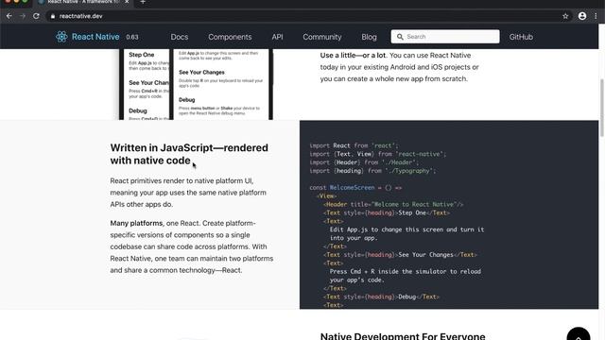Open the API nav item

277,37
